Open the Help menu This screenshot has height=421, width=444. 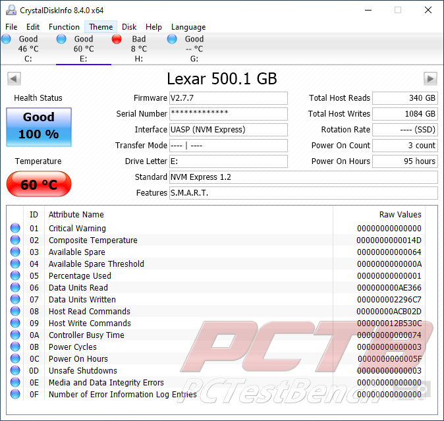[153, 27]
